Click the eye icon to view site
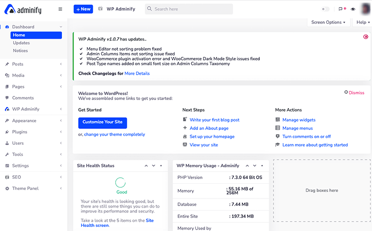The width and height of the screenshot is (372, 231). click(x=353, y=9)
